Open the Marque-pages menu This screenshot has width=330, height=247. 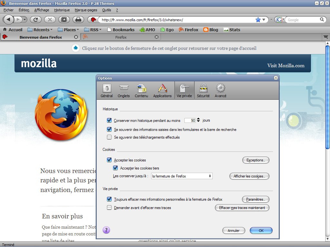point(86,10)
